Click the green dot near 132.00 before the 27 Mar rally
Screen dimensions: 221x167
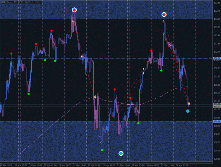pyautogui.click(x=161, y=70)
